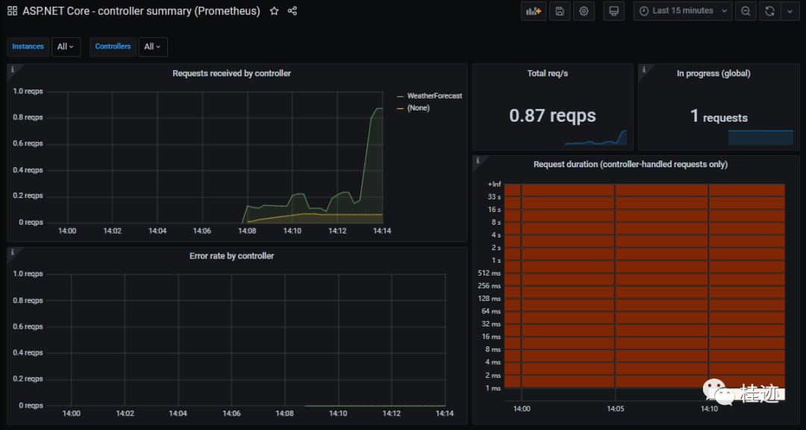Image resolution: width=806 pixels, height=430 pixels.
Task: Open the share dashboard icon
Action: 293,10
